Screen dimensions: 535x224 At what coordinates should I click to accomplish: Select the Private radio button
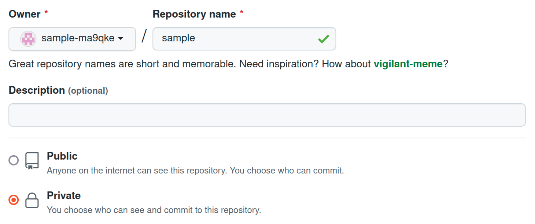coord(14,200)
